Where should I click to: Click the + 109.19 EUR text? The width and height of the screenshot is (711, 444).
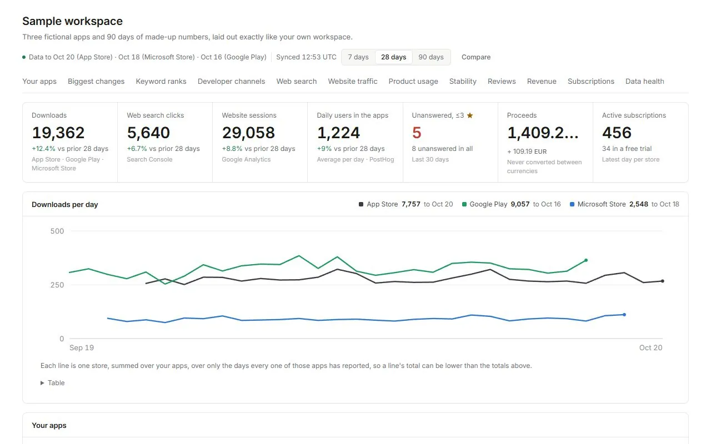528,151
